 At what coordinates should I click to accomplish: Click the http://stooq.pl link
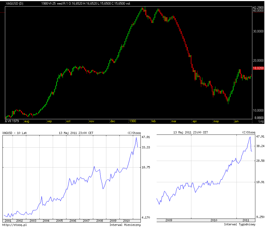click(x=14, y=225)
